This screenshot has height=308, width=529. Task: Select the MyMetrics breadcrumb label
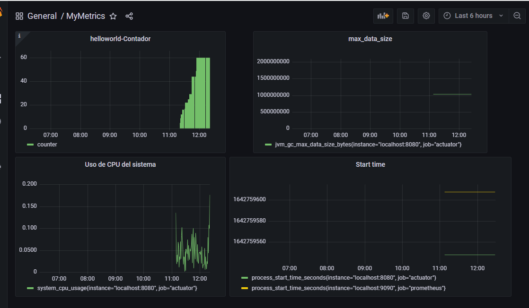click(x=85, y=16)
